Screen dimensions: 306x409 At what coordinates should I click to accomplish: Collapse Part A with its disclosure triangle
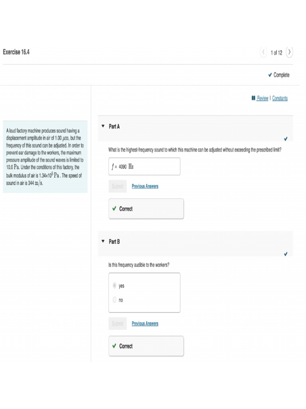coord(103,126)
